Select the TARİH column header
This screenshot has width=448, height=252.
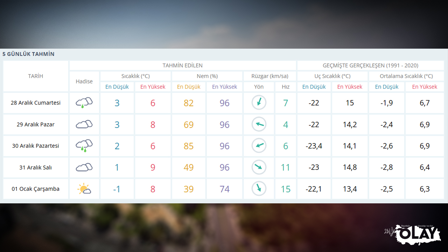[36, 76]
